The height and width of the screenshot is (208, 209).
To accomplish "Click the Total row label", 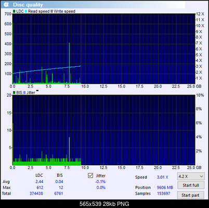I will (x=6, y=193).
